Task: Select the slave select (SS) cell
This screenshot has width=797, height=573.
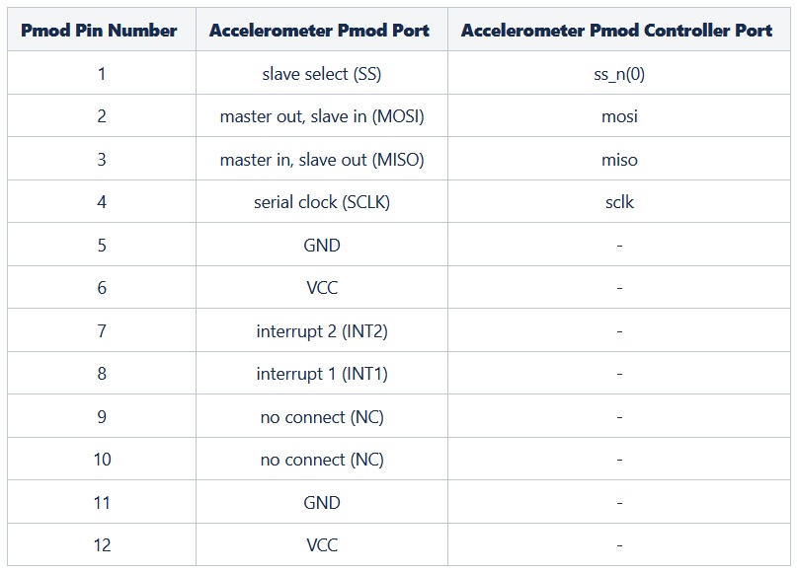Action: click(x=322, y=73)
